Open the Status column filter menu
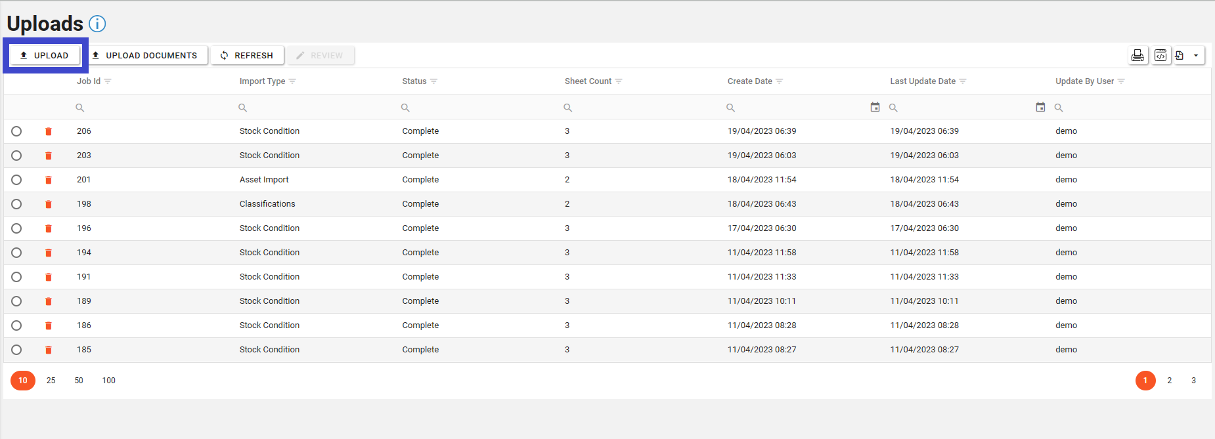Viewport: 1215px width, 439px height. [x=433, y=81]
